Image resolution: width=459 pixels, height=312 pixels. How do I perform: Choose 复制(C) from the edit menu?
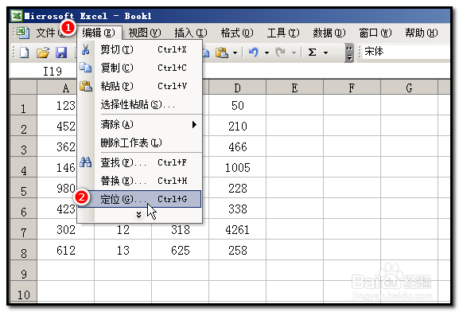coord(140,68)
